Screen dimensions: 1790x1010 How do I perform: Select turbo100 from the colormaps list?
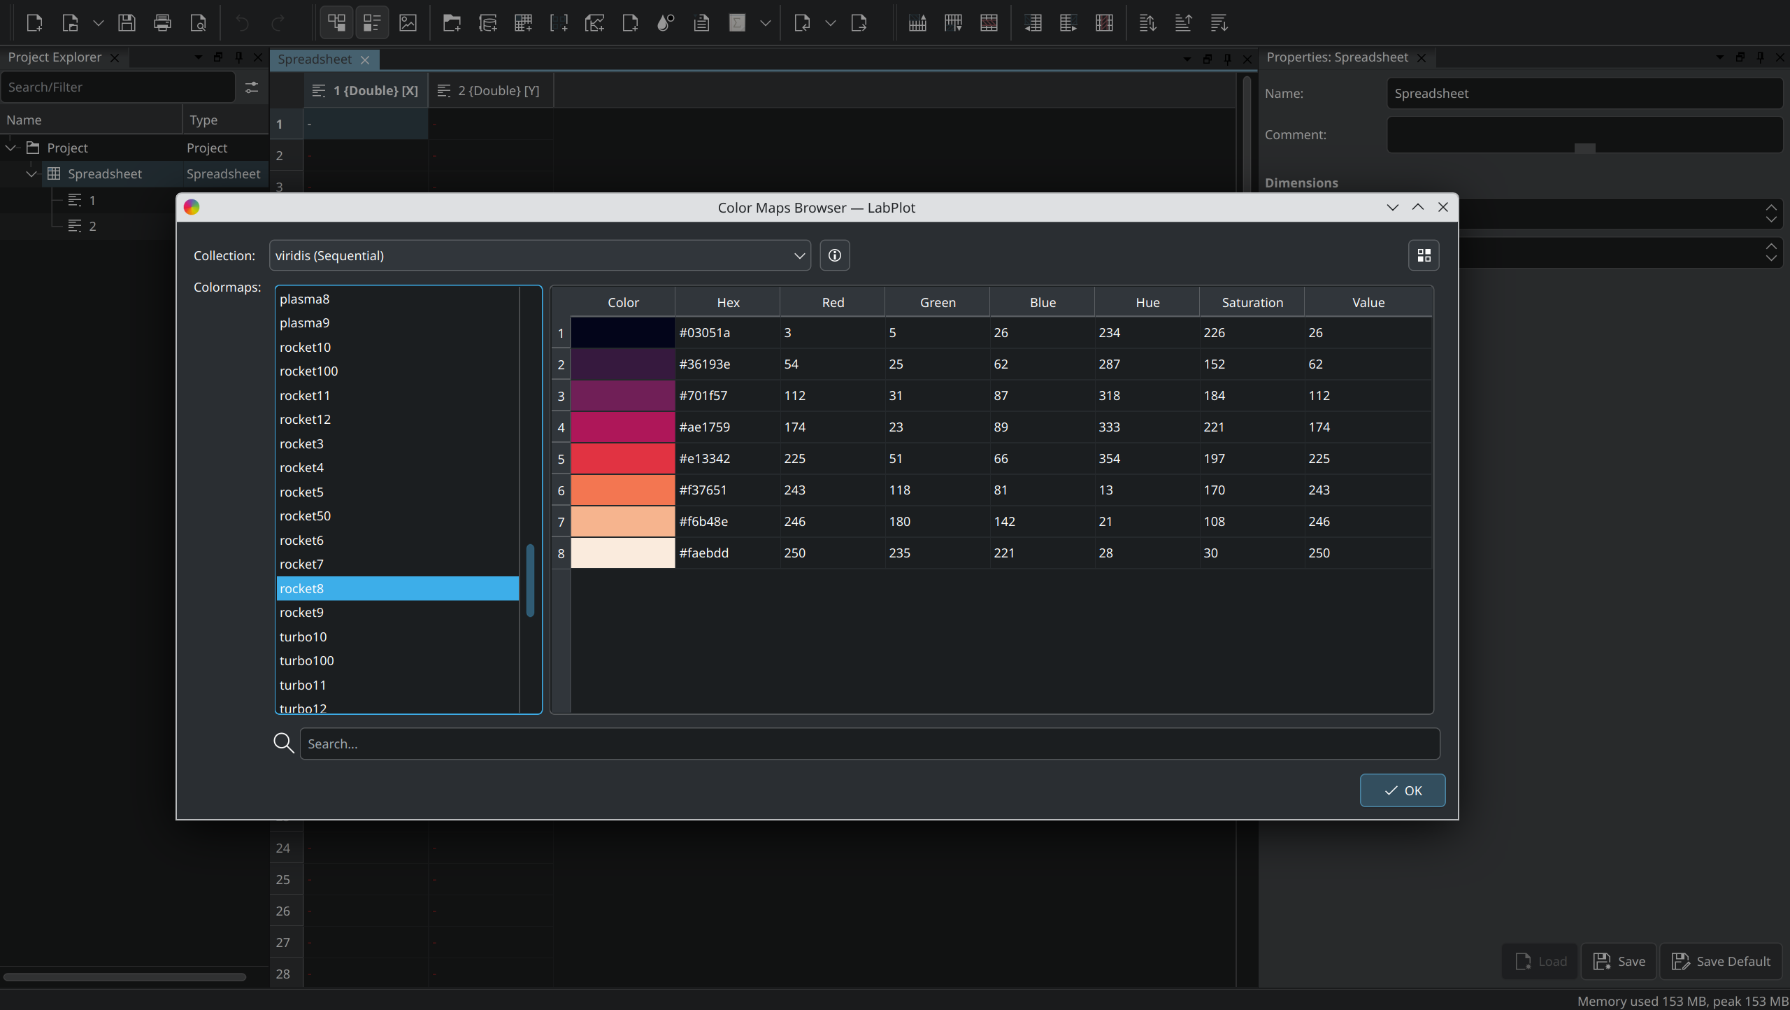click(x=307, y=660)
